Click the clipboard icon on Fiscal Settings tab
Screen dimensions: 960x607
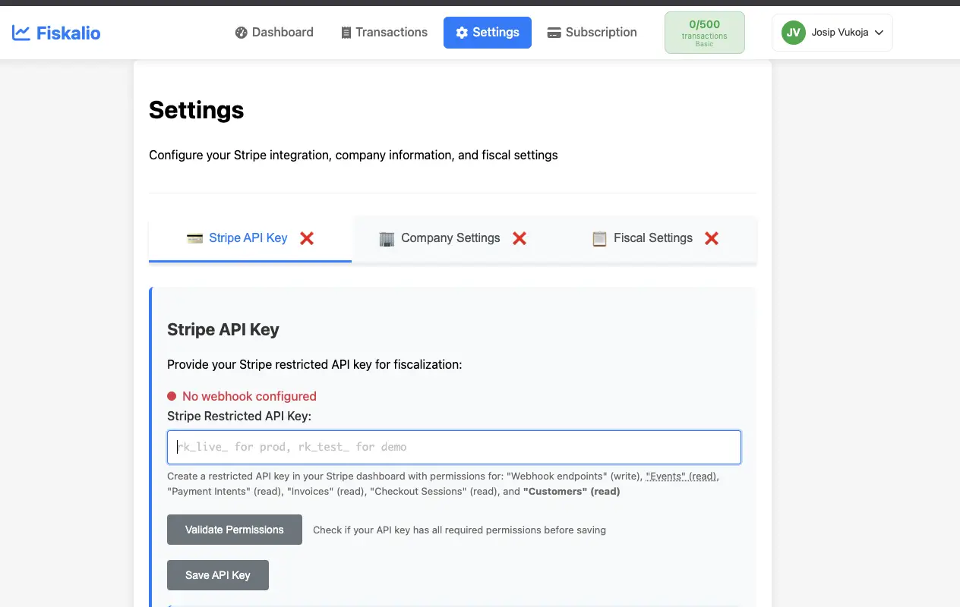click(x=599, y=238)
